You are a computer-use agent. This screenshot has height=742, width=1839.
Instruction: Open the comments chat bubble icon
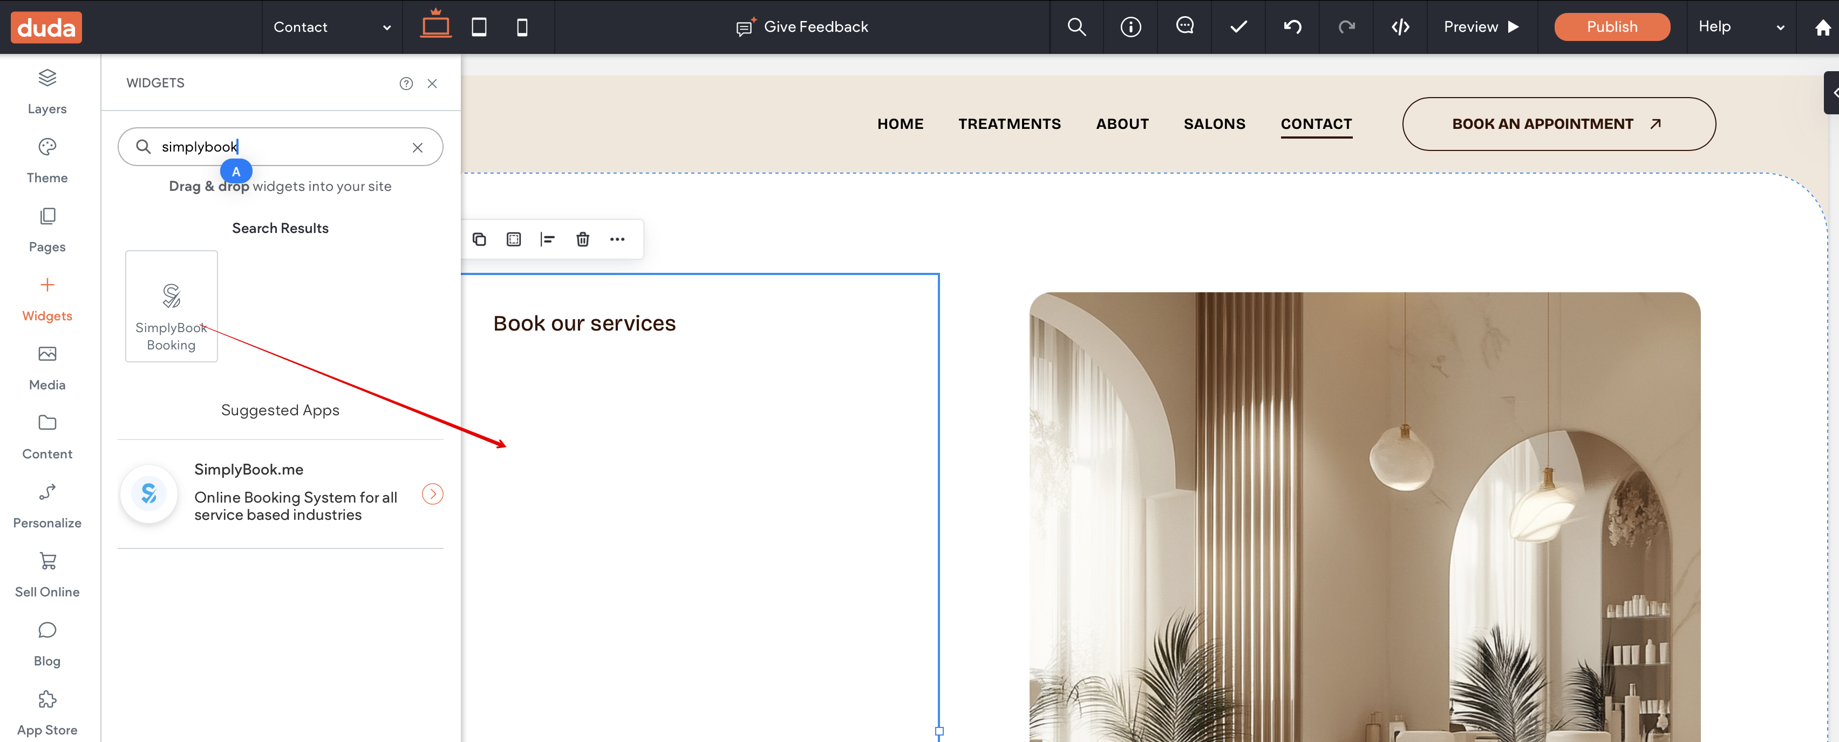pos(1184,26)
